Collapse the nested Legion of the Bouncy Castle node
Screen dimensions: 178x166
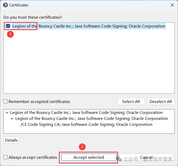click(x=12, y=119)
